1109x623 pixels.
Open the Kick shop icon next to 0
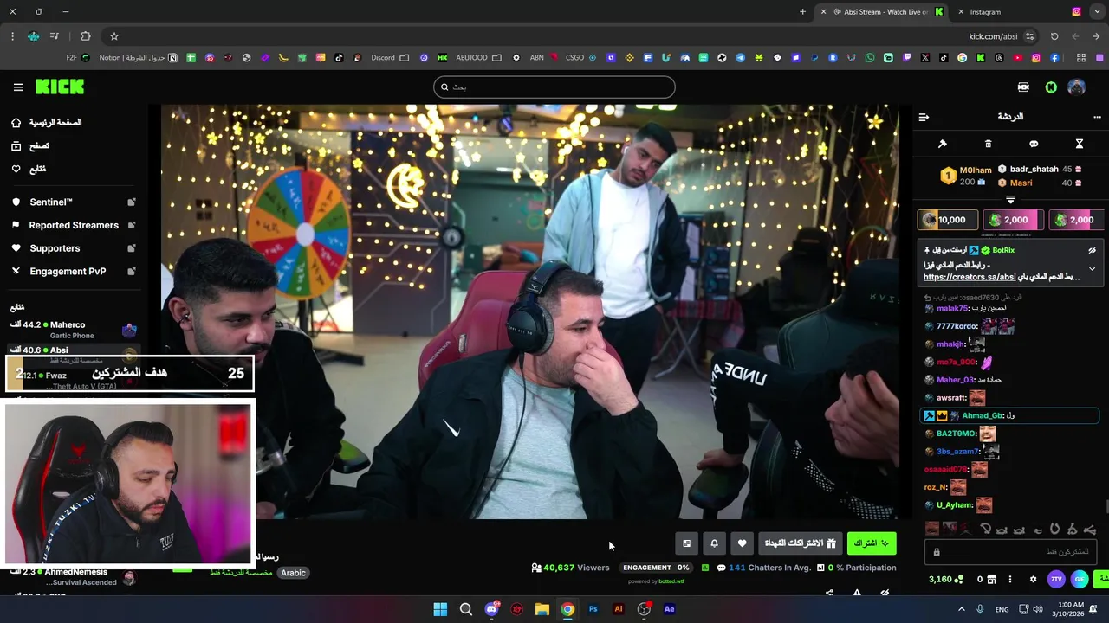tap(991, 580)
